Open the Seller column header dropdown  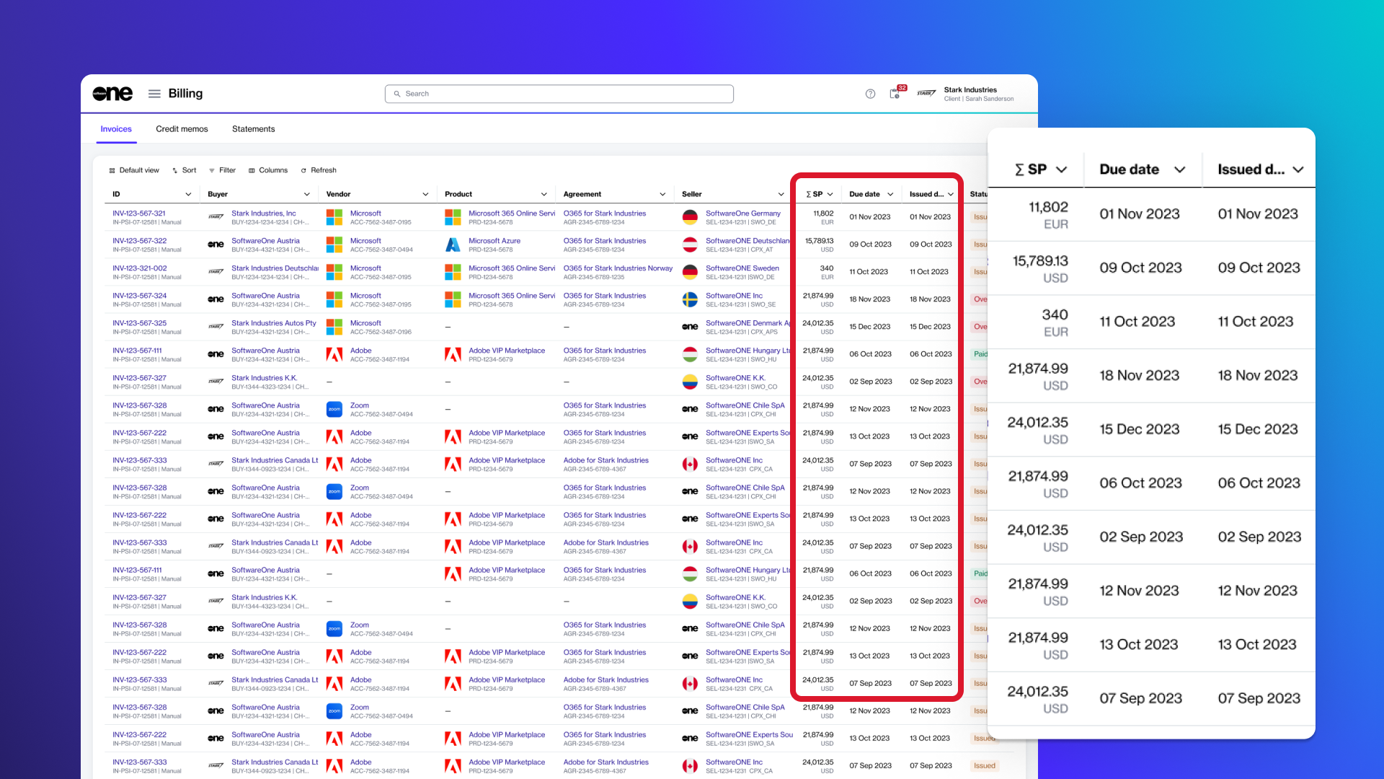(x=781, y=194)
